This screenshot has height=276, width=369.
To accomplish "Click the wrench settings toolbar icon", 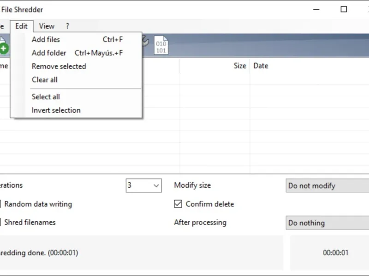I will 145,41.
